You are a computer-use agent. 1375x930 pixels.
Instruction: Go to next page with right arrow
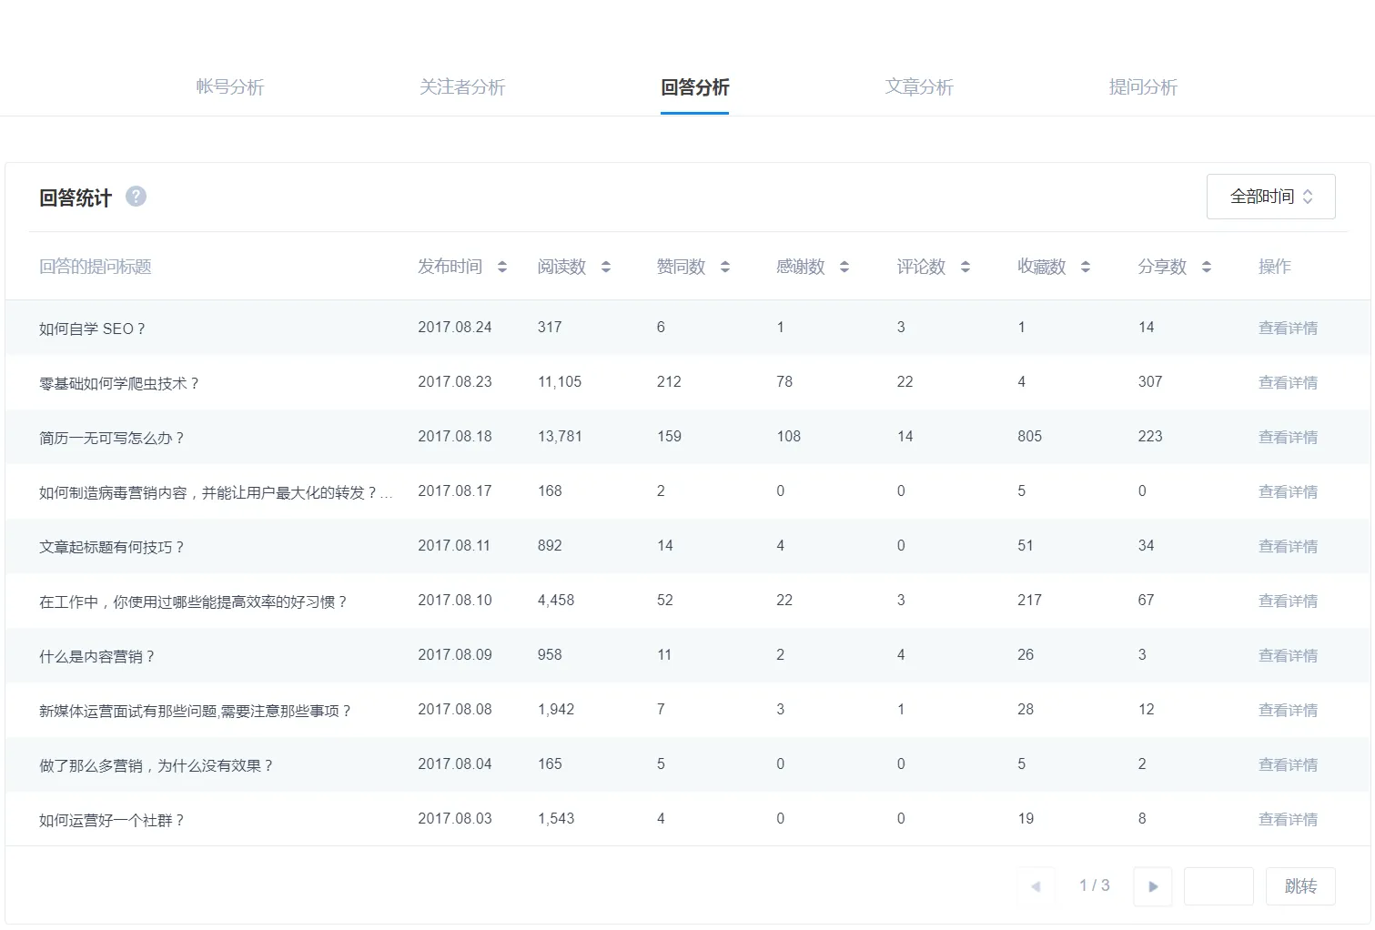(1153, 886)
